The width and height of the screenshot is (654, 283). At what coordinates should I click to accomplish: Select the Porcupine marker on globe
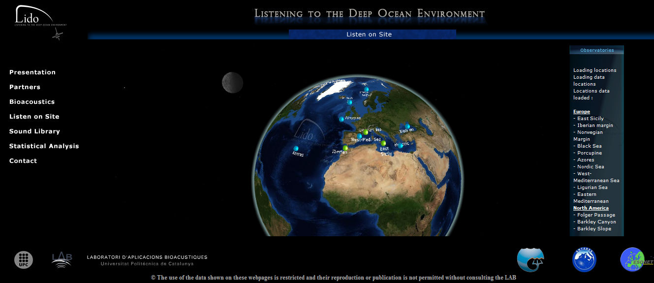click(342, 119)
